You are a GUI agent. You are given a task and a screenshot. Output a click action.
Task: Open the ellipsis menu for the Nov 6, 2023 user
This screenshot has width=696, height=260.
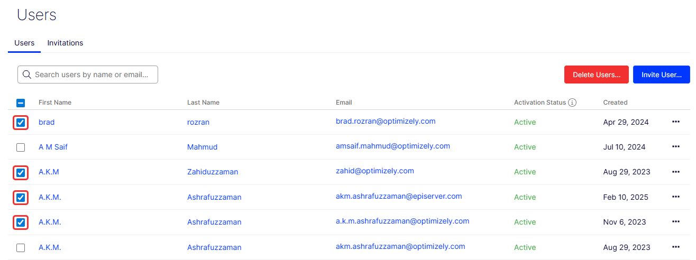[675, 222]
